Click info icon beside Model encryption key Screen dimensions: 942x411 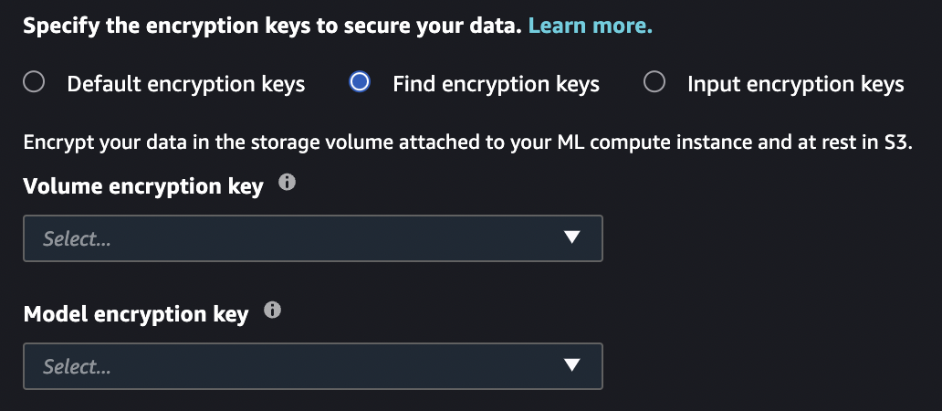[272, 311]
